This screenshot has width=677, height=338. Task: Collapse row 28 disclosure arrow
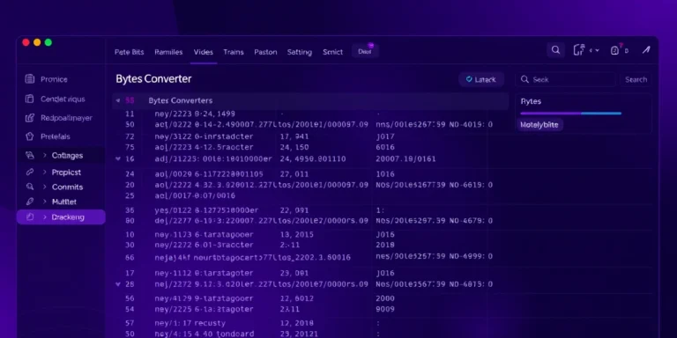(x=118, y=284)
